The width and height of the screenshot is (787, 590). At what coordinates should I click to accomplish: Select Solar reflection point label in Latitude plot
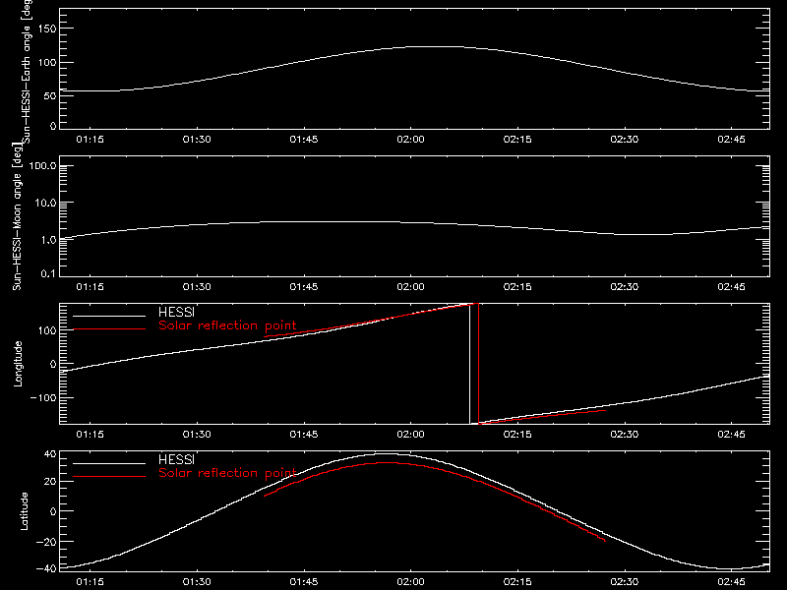pos(227,473)
